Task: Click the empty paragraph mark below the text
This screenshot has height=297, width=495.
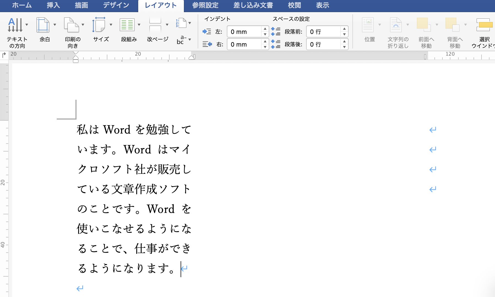Action: (x=80, y=288)
